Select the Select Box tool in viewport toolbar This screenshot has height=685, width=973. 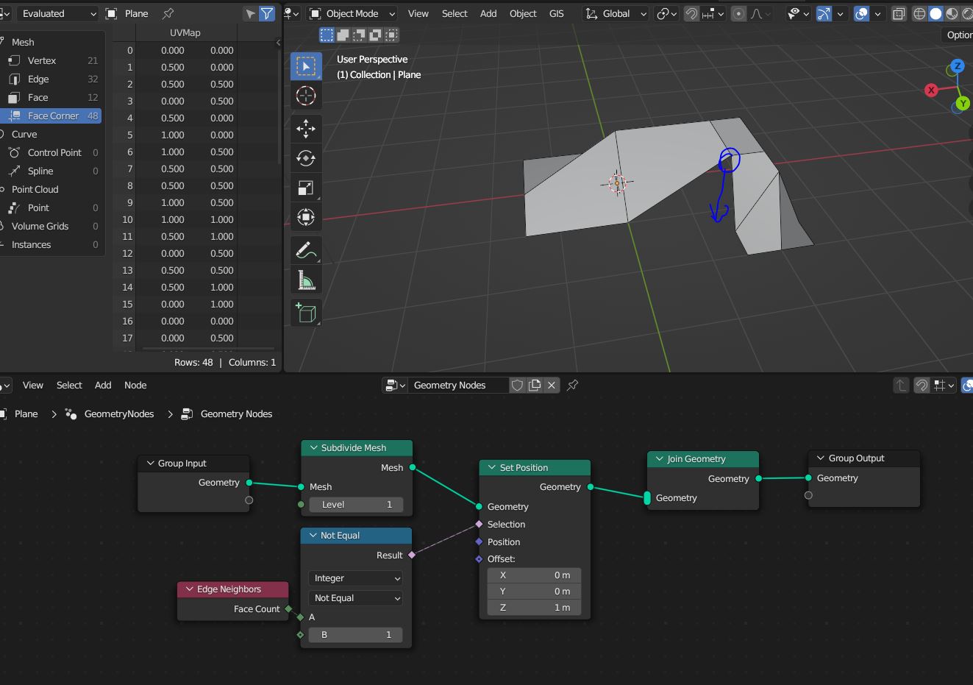pos(306,66)
